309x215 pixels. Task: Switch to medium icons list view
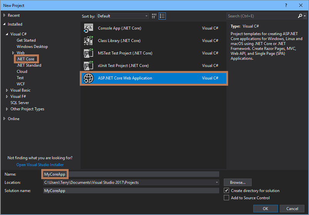[162, 16]
